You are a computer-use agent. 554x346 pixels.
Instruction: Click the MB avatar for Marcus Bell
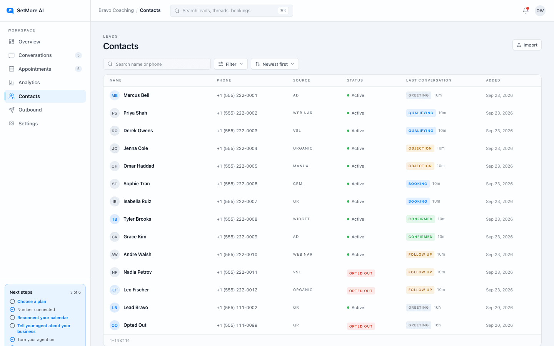coord(115,95)
